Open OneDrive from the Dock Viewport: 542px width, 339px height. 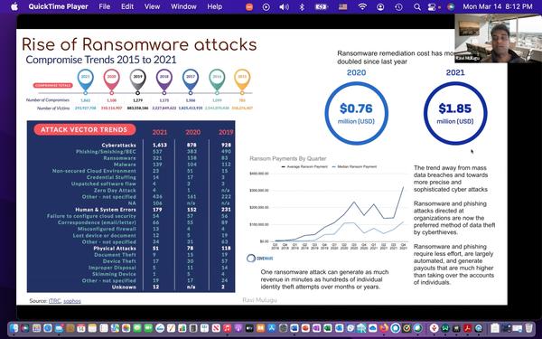pyautogui.click(x=372, y=328)
